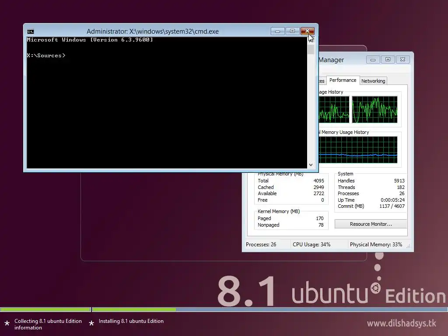
Task: Click 'CPU Usage: 34%' in status bar
Action: (311, 245)
